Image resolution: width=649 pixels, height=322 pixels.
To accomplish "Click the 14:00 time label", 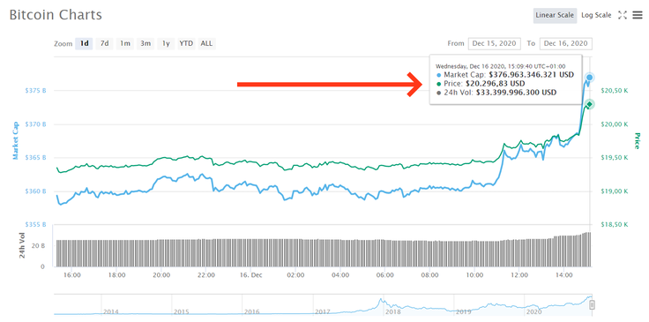I will (564, 275).
